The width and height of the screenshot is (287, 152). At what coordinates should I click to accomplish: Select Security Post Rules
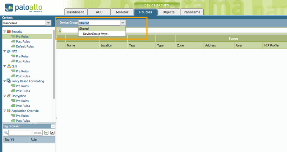tap(23, 41)
